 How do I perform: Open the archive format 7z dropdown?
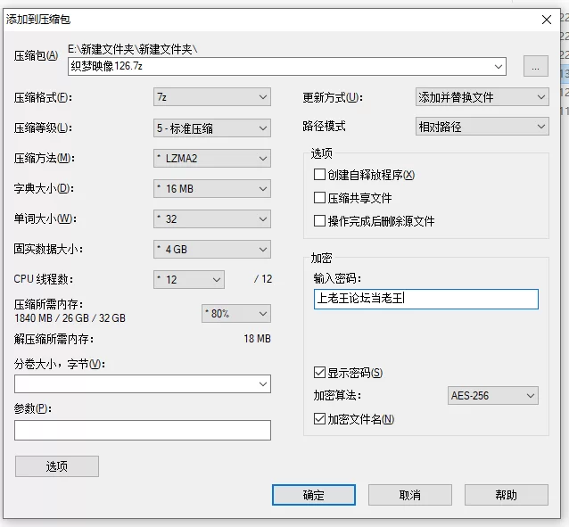click(x=211, y=96)
